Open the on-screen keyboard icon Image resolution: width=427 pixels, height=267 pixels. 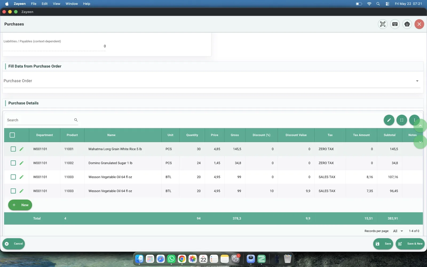tap(395, 24)
